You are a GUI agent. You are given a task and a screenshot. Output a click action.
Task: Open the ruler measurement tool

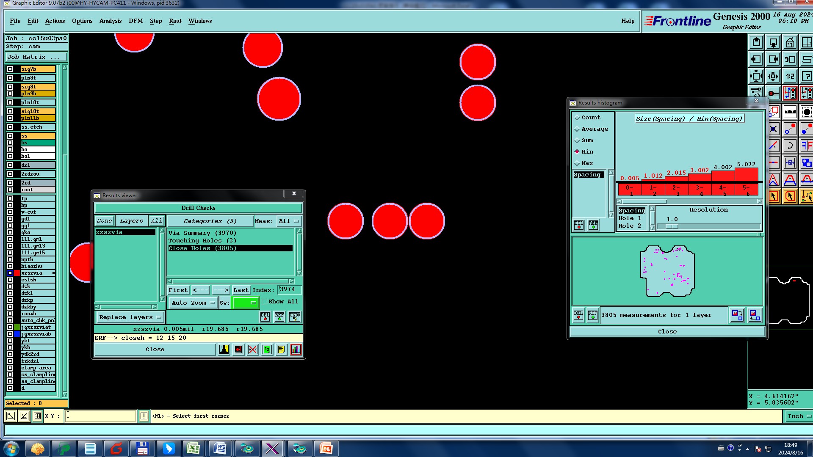[x=790, y=112]
